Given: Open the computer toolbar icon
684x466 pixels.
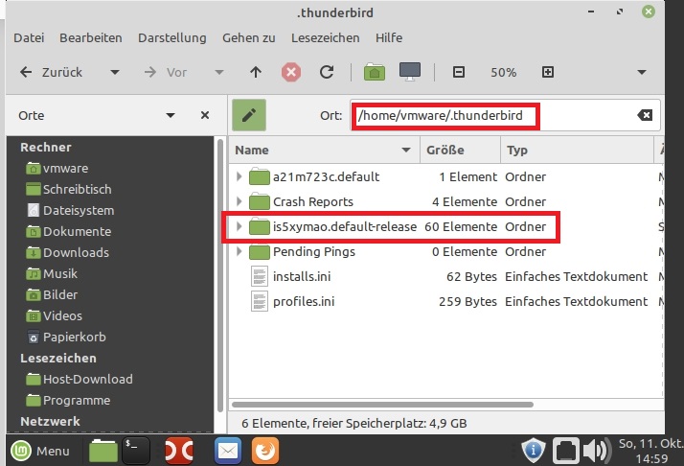Looking at the screenshot, I should 410,72.
